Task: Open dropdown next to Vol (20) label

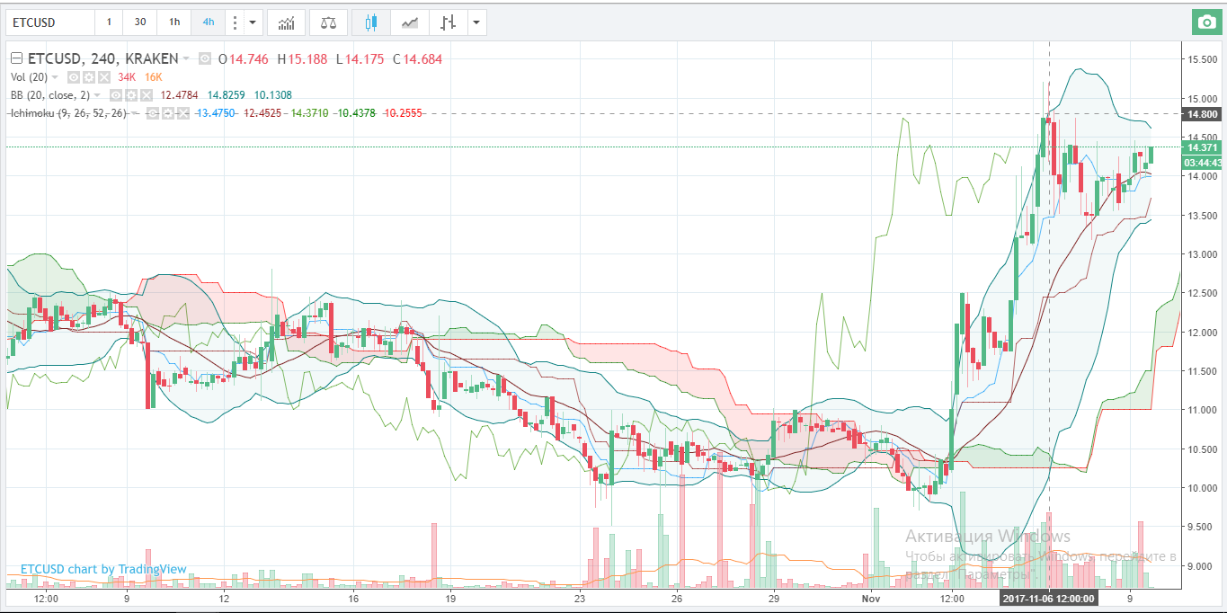Action: [x=55, y=77]
